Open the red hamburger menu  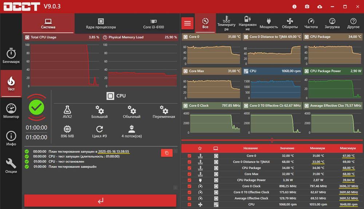[x=187, y=23]
